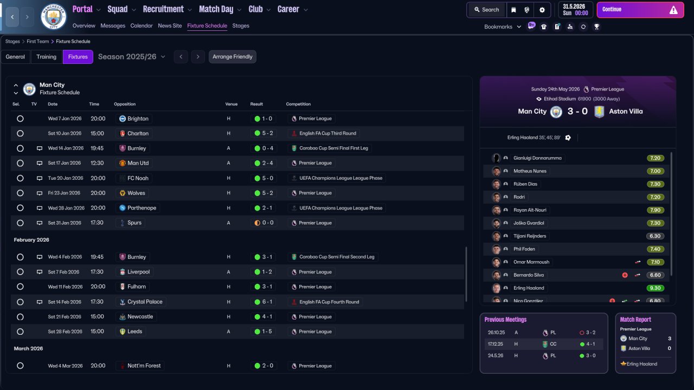Go to next season with right arrow
694x390 pixels.
[198, 57]
